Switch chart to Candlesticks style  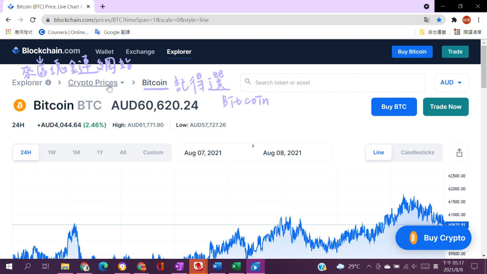click(418, 152)
